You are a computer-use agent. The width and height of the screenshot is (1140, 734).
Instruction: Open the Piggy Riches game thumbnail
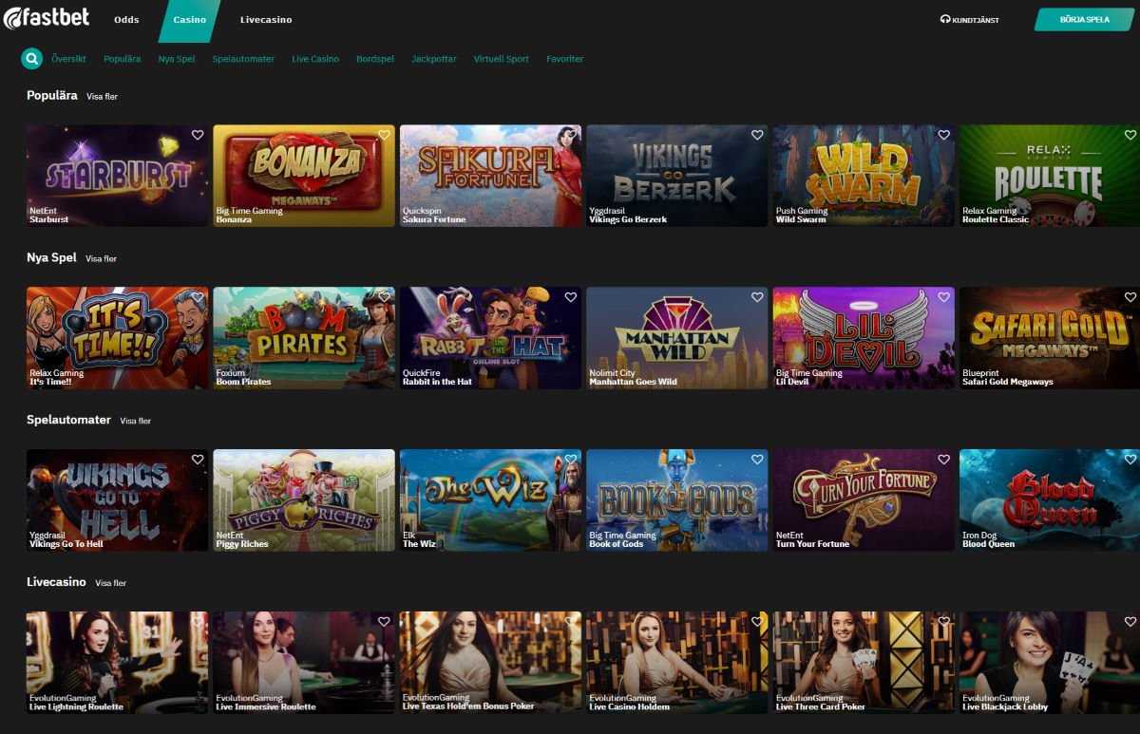click(304, 500)
